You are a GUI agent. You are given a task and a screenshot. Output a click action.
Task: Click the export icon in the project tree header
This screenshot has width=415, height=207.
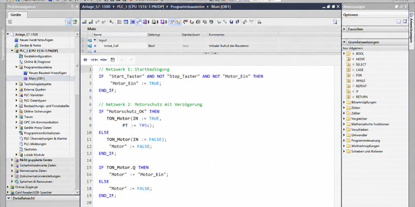pyautogui.click(x=75, y=22)
